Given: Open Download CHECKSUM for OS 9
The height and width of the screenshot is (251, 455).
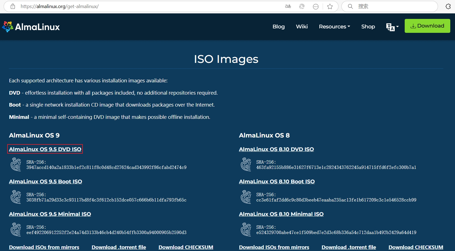Looking at the screenshot, I should [x=186, y=247].
